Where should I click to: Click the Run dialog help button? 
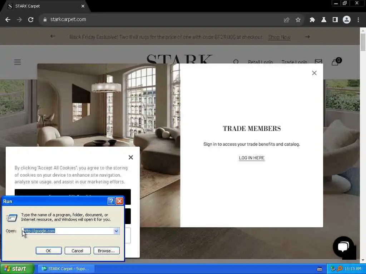[111, 201]
